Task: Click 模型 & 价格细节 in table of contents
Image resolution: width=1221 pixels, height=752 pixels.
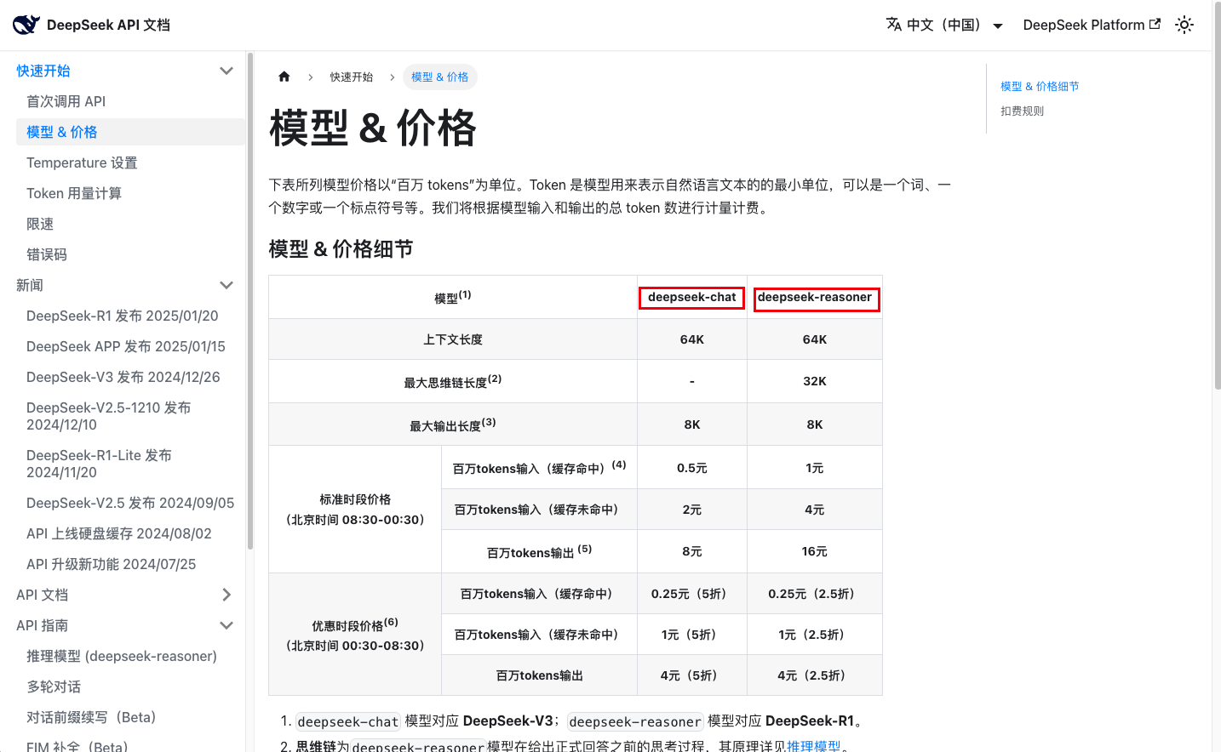Action: coord(1040,86)
